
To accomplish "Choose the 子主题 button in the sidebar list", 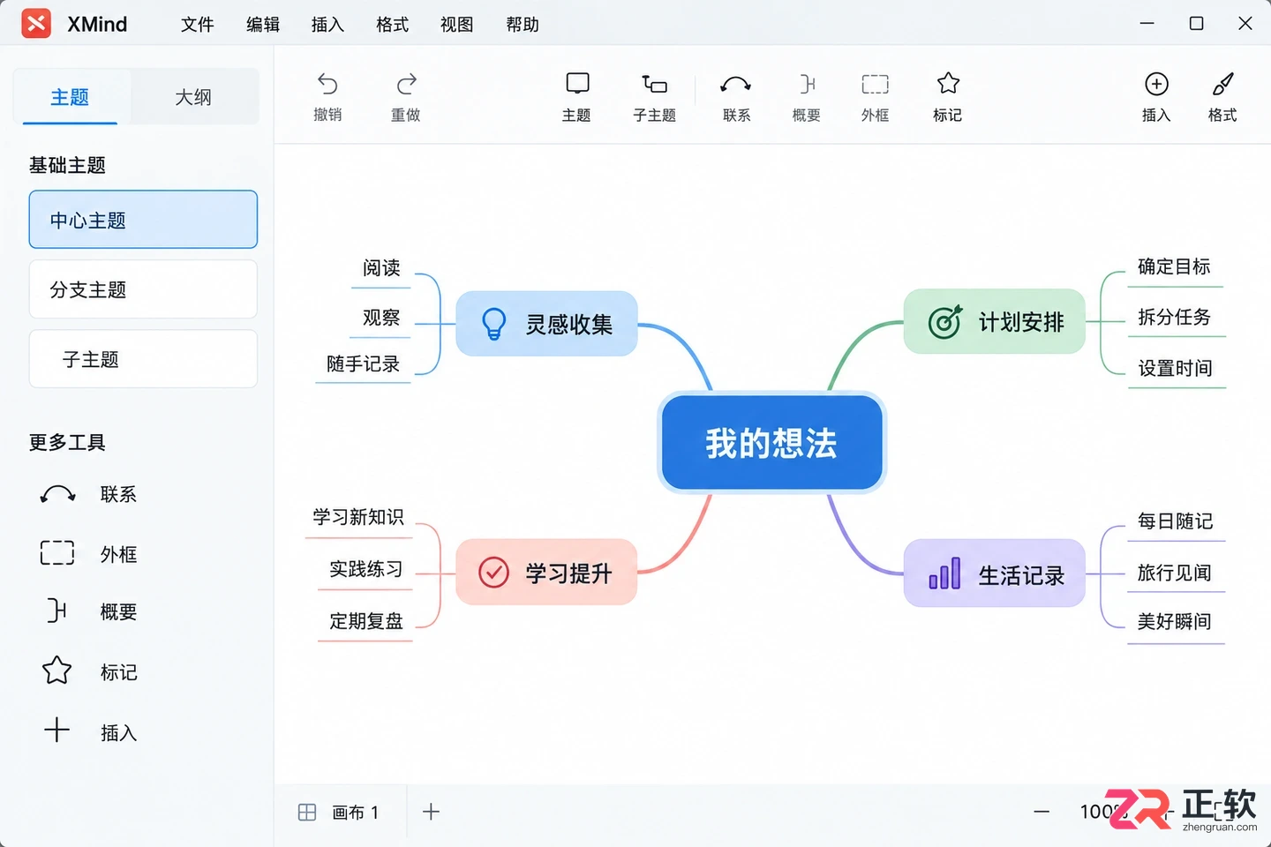I will [143, 359].
